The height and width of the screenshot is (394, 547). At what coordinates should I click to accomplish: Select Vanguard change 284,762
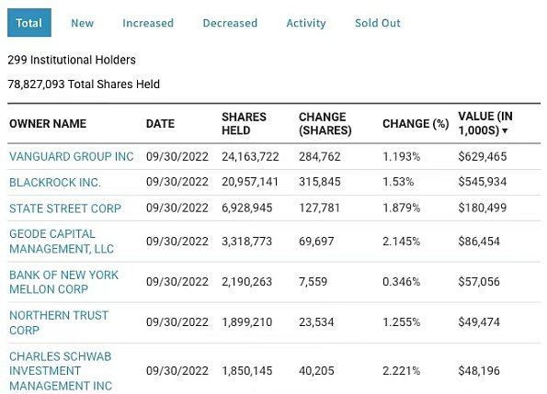(x=320, y=156)
